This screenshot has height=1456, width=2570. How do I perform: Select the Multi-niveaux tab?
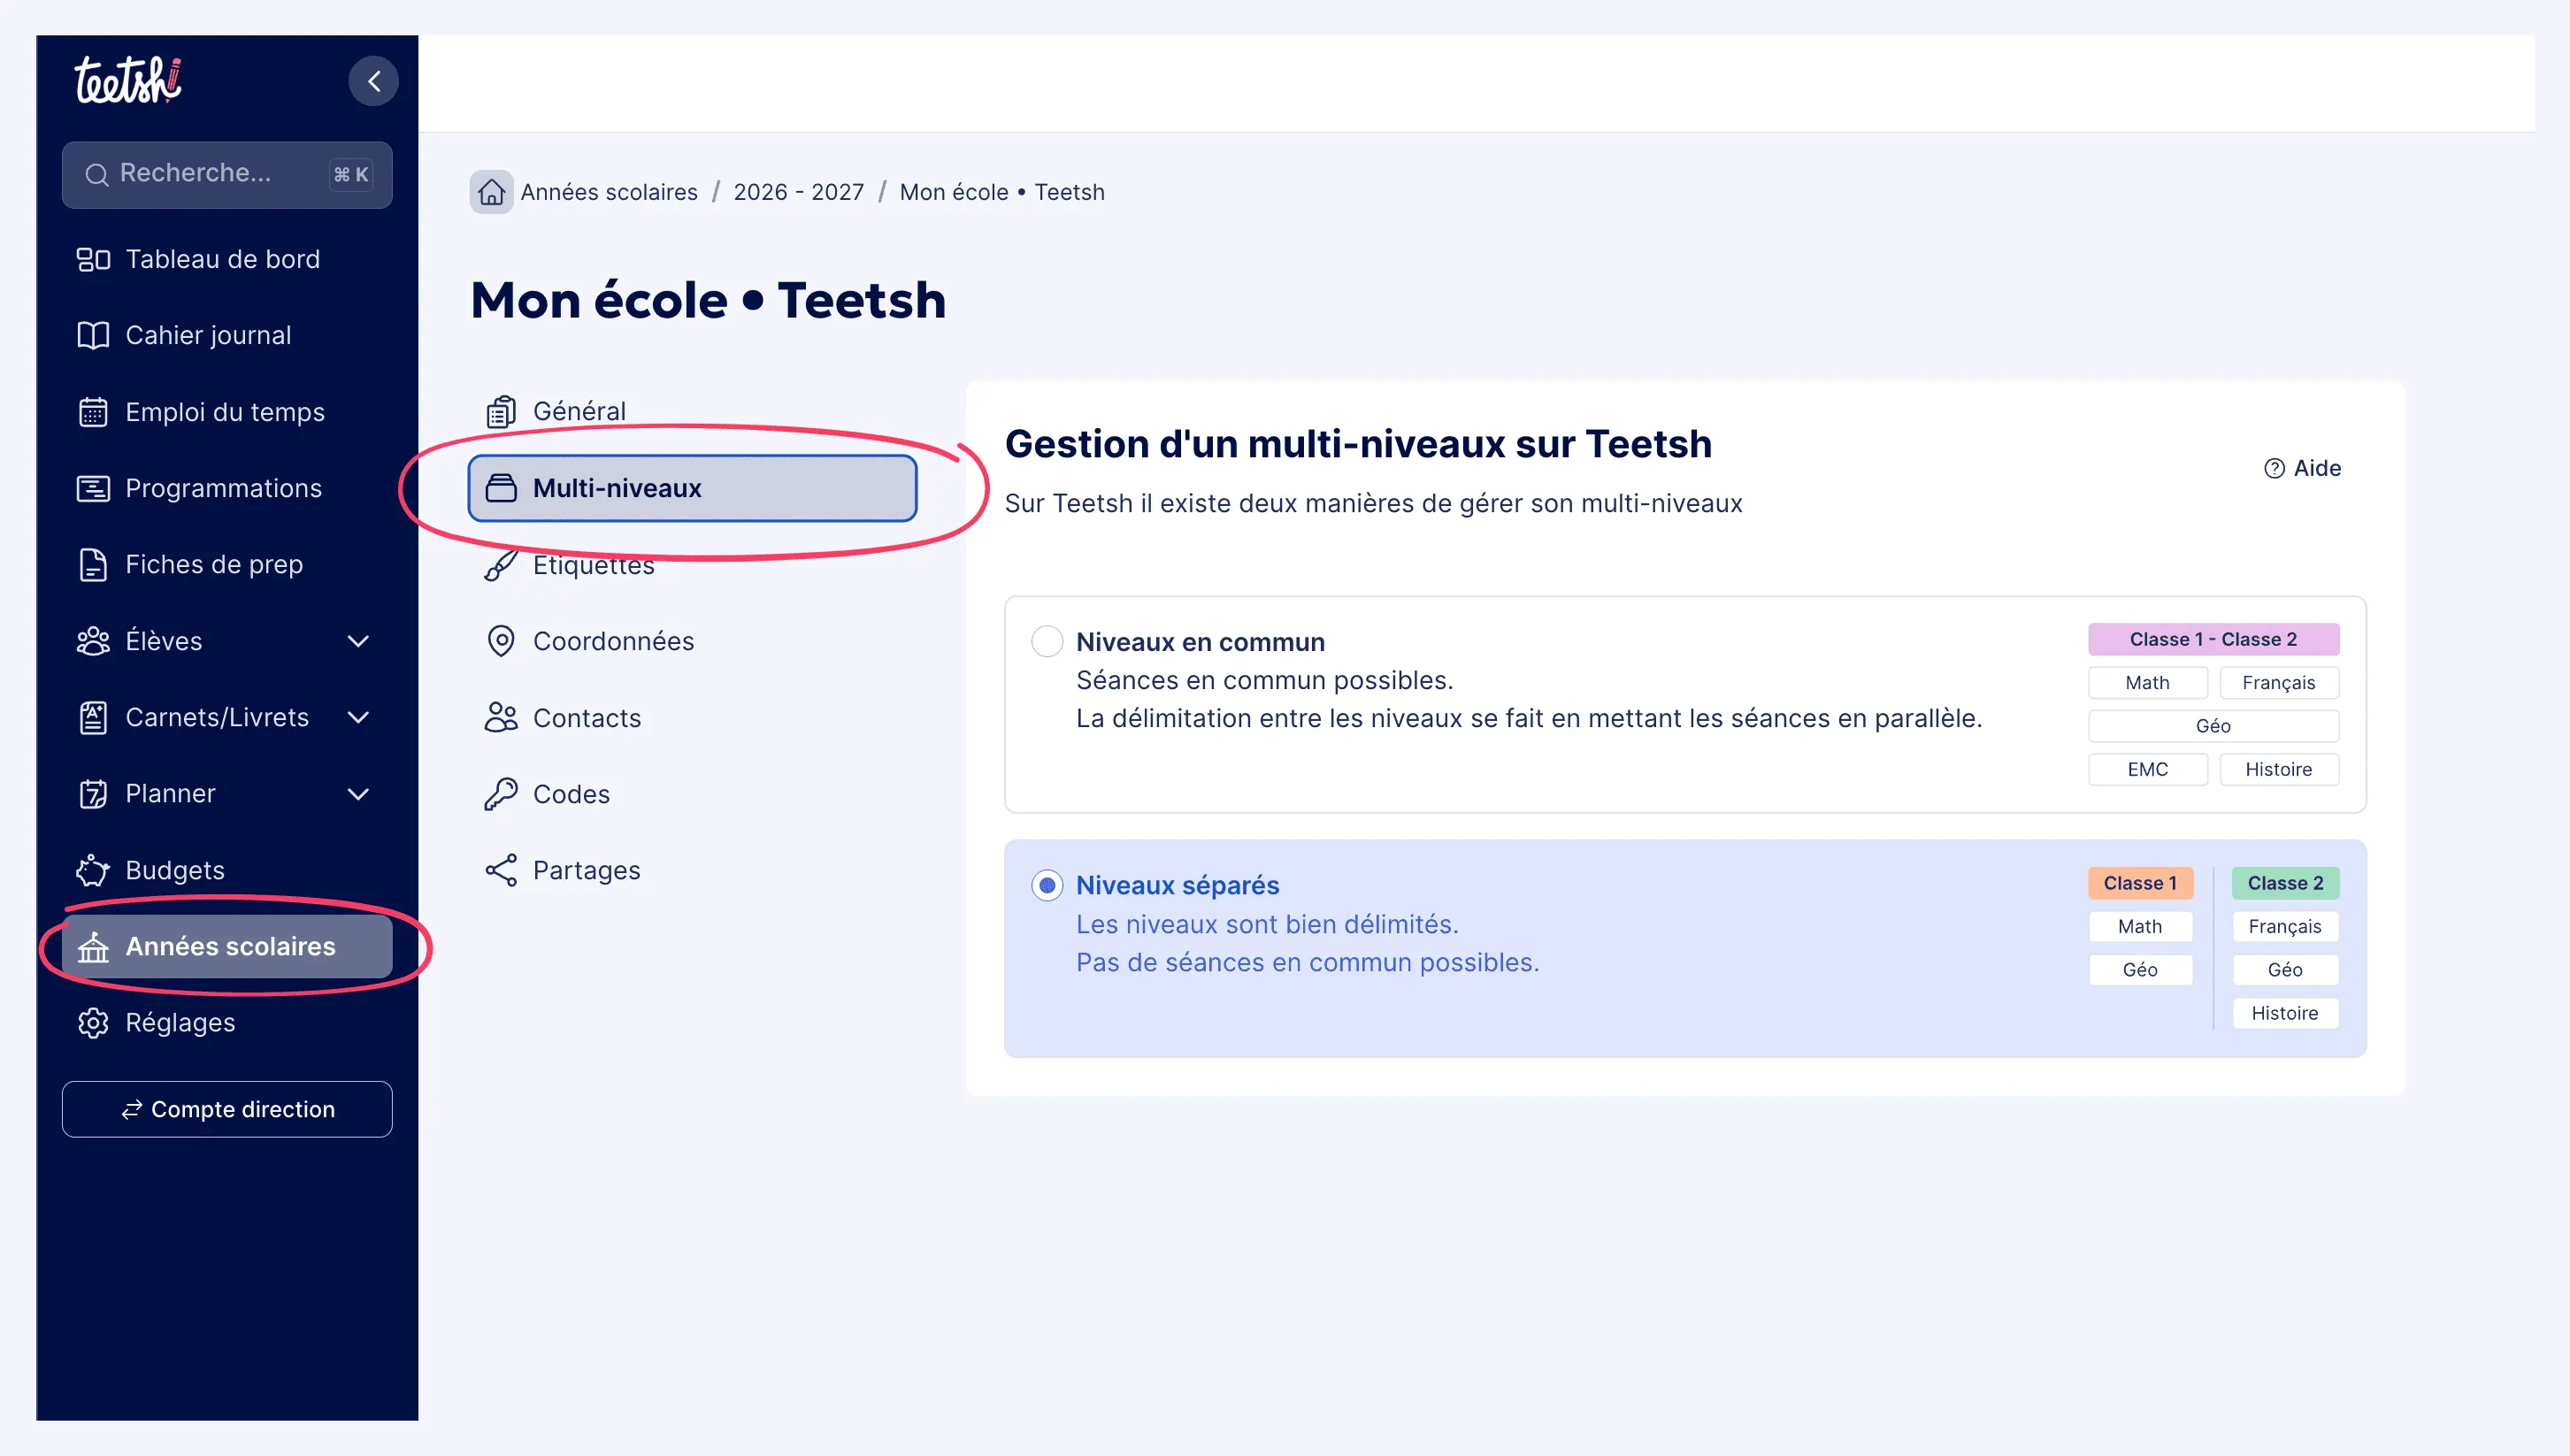point(692,488)
